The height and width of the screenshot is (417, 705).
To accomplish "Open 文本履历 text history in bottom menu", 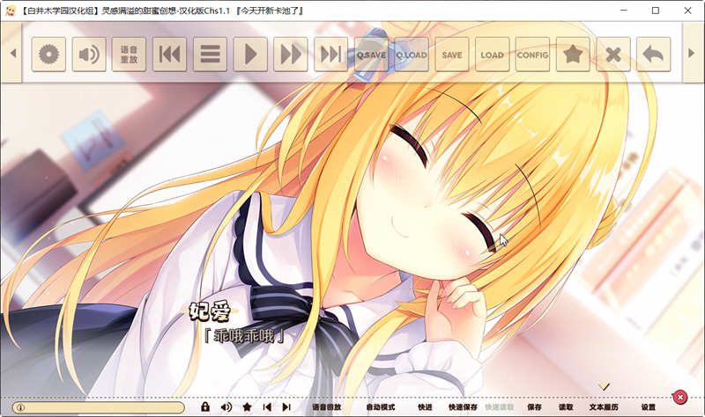I will [604, 407].
